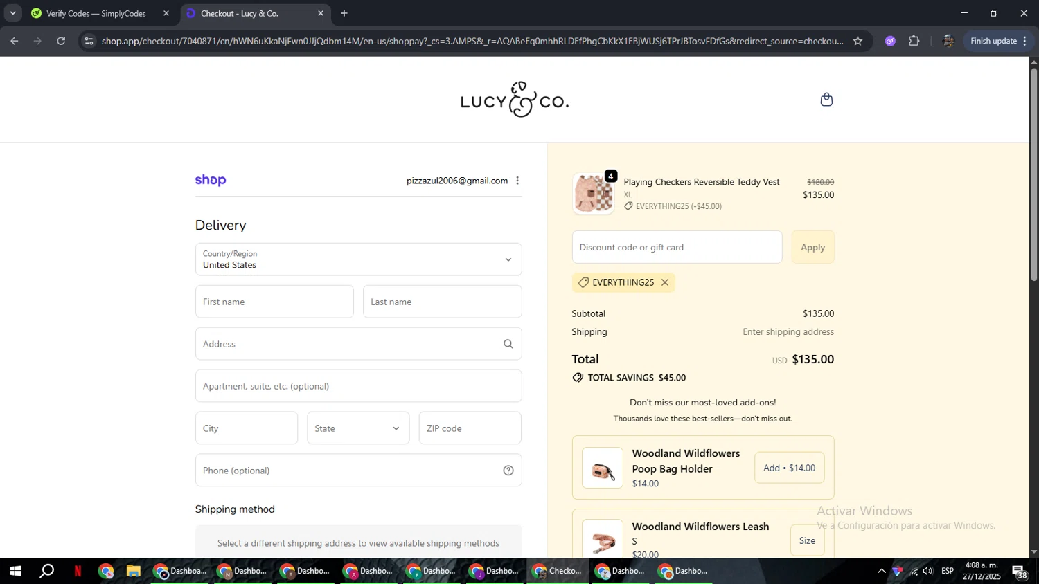Open Windows search on the taskbar
Viewport: 1039px width, 584px height.
[46, 571]
